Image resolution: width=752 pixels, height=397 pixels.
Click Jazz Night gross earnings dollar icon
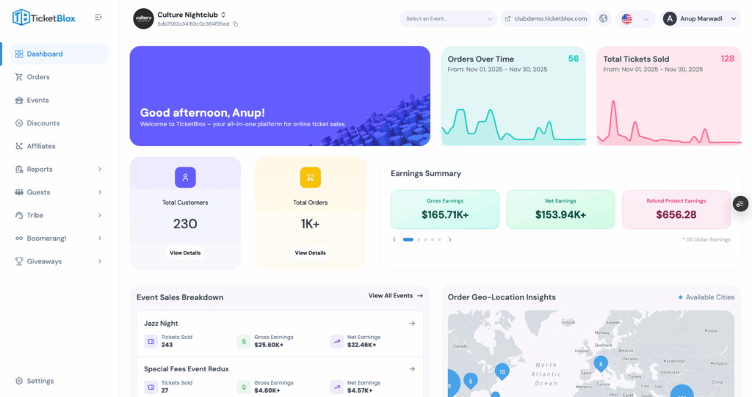click(244, 341)
